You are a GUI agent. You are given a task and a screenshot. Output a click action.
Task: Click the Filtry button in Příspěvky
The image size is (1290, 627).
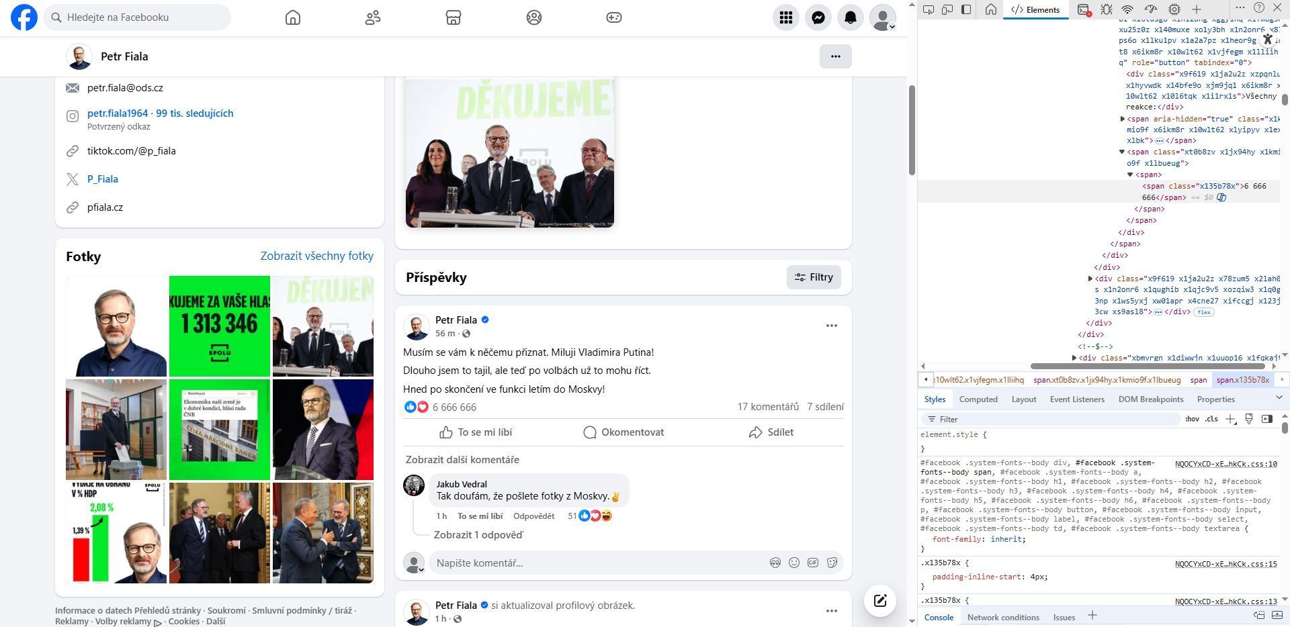coord(814,277)
